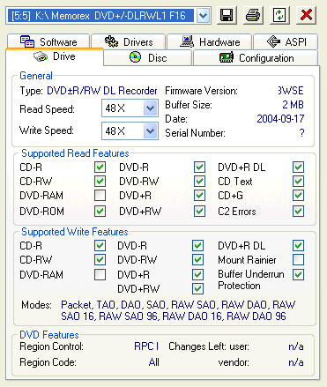Click the firmware version value BWSE
Viewport: 327px width, 387px height.
point(291,91)
